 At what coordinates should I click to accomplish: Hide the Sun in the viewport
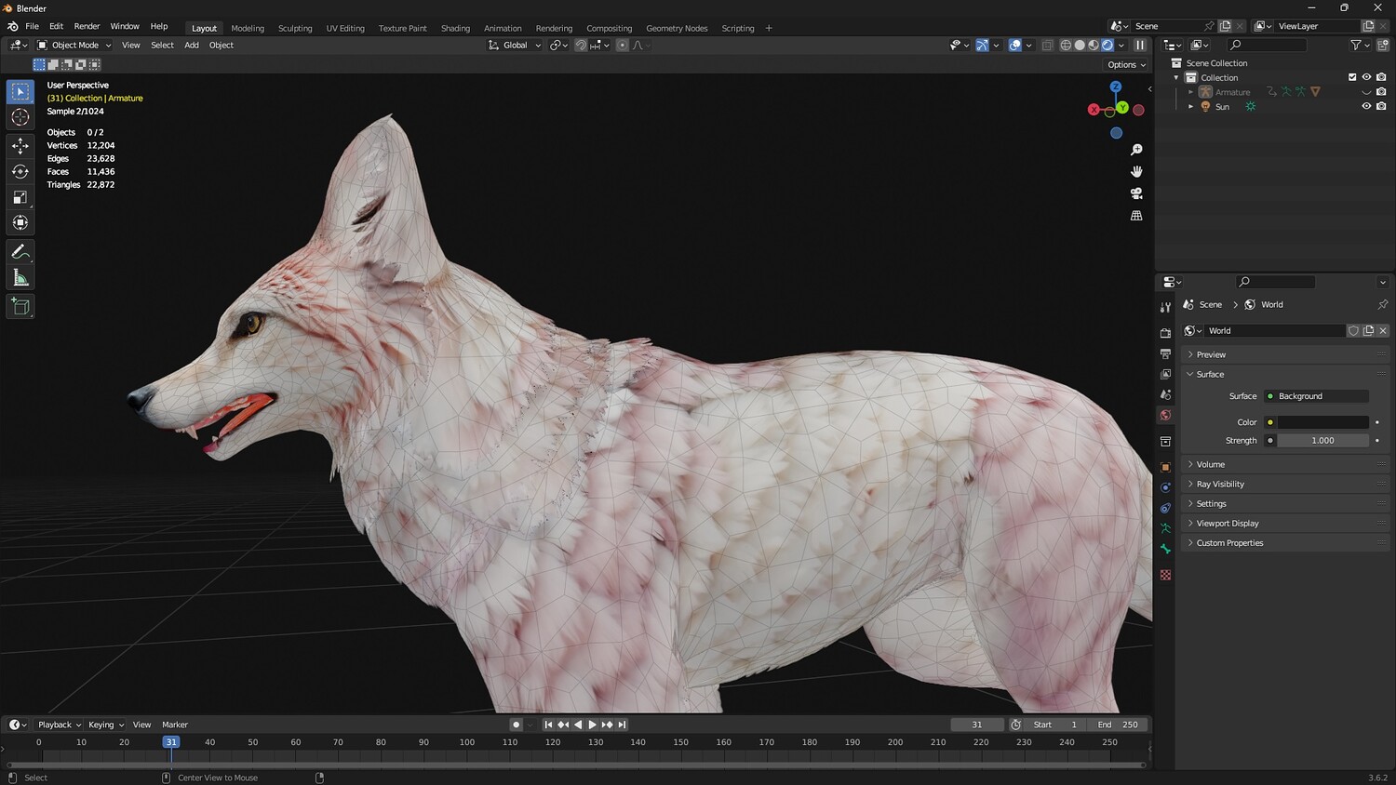point(1366,107)
